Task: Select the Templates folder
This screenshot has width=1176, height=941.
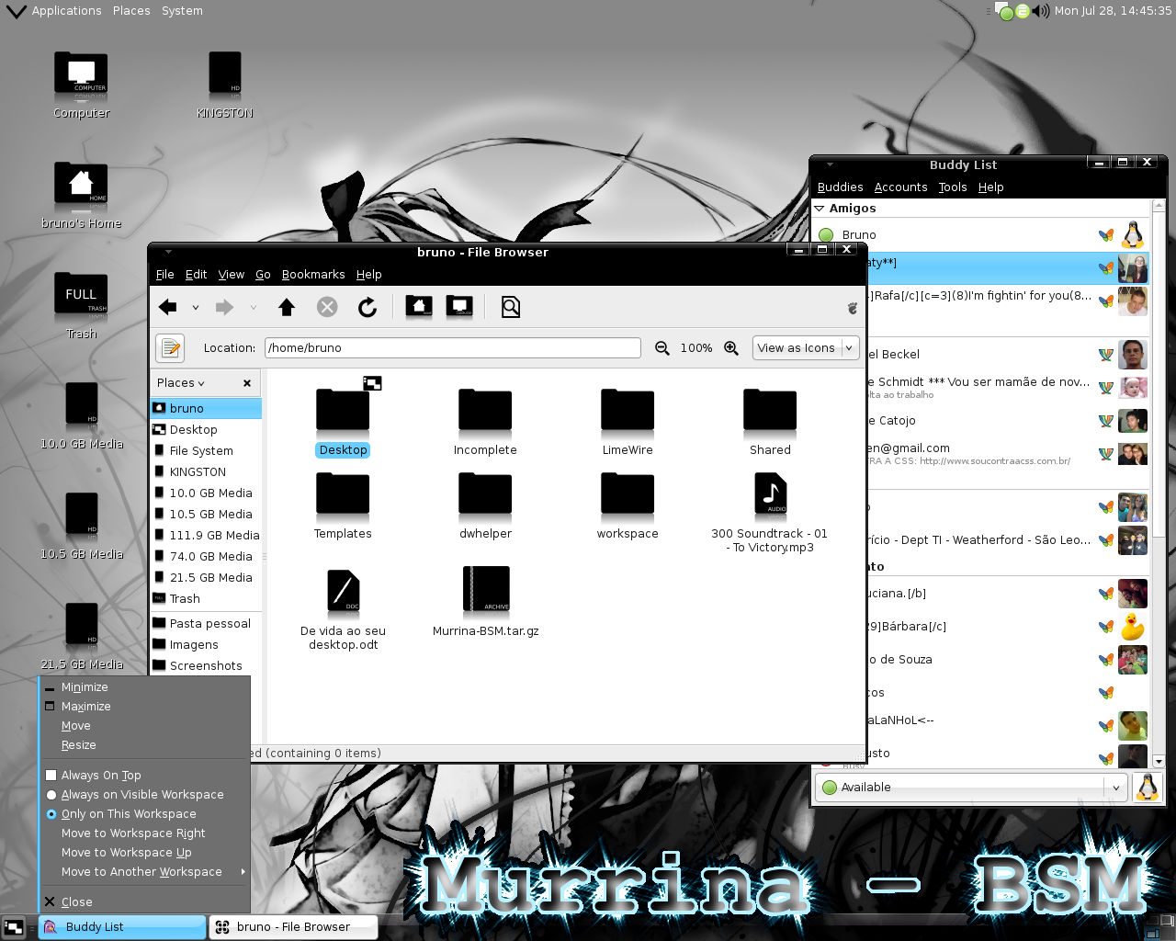Action: point(343,505)
